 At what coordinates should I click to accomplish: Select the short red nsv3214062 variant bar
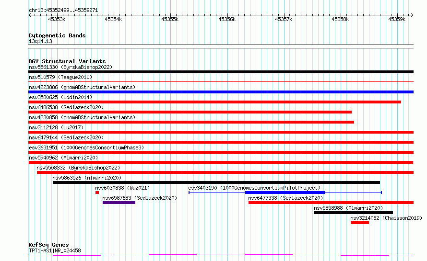360,223
